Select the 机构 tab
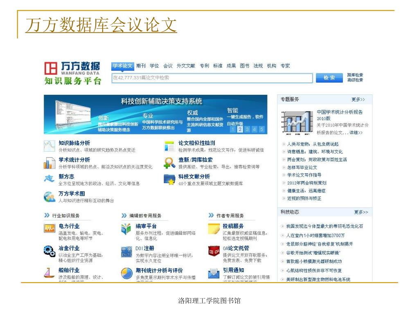Screen dimensions: 419x314 coord(272,66)
